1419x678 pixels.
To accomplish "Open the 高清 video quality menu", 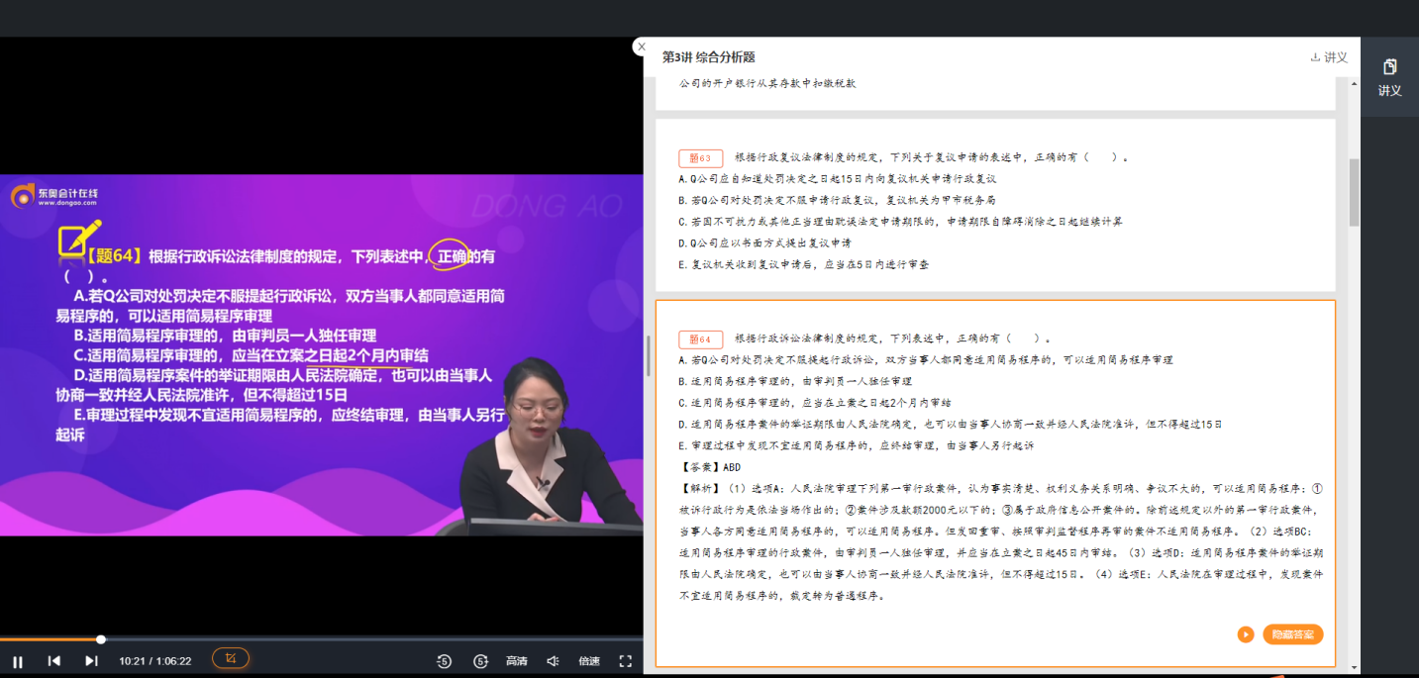I will tap(517, 660).
